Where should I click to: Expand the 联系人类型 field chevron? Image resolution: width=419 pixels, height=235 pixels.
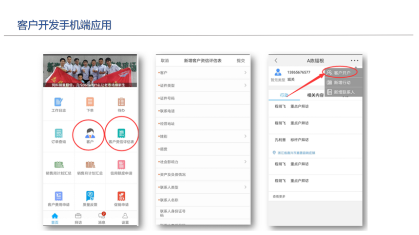[x=245, y=187]
